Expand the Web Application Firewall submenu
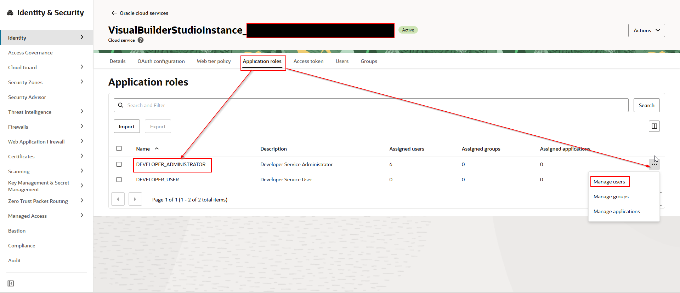This screenshot has width=680, height=293. pyautogui.click(x=82, y=141)
